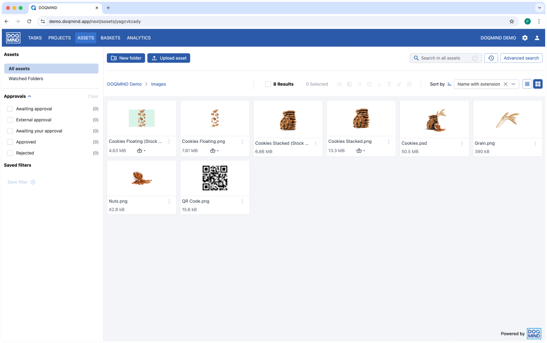
Task: Open the three-dot menu for Cookies Stacked.png
Action: click(x=389, y=141)
